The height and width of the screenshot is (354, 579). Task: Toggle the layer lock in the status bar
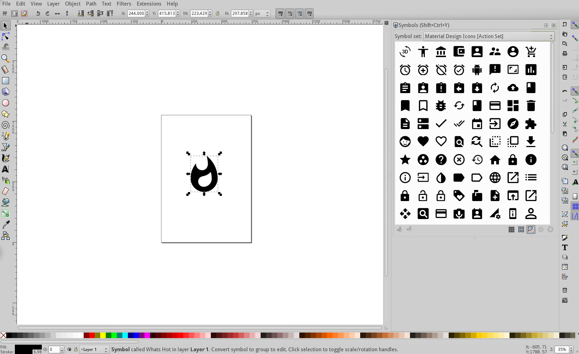coord(75,350)
